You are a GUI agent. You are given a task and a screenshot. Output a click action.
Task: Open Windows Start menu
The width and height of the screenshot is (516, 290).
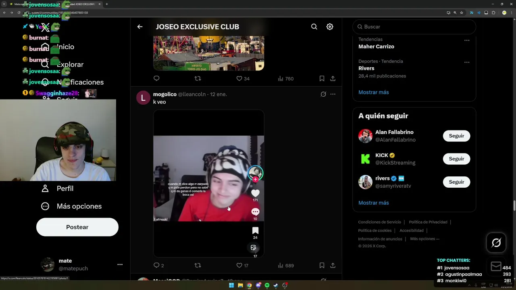coord(231,285)
